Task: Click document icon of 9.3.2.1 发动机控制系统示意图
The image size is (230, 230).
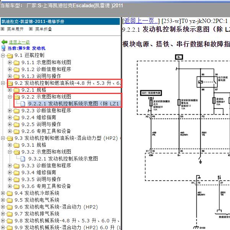Action: (x=23, y=159)
